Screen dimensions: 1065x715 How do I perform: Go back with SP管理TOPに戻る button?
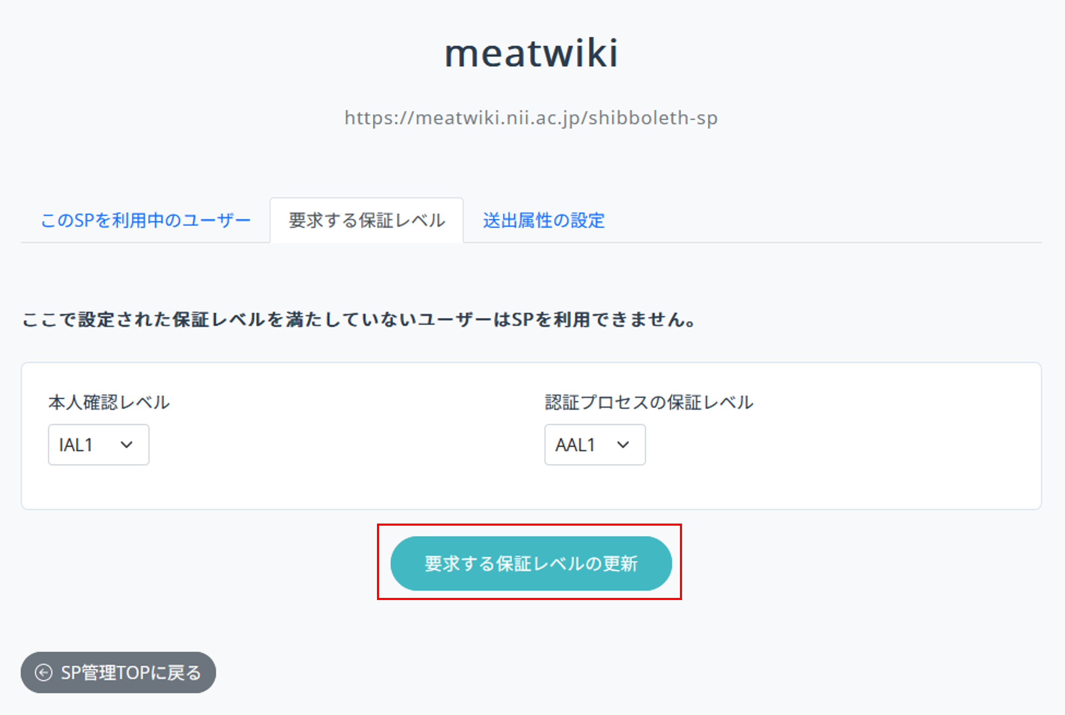tap(118, 673)
